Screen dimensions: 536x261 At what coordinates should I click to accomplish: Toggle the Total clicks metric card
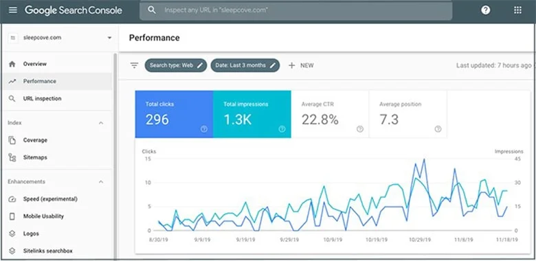coord(174,114)
